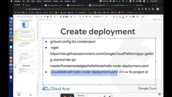Click the Search the menus field
The width and height of the screenshot is (172, 97).
pos(25,17)
